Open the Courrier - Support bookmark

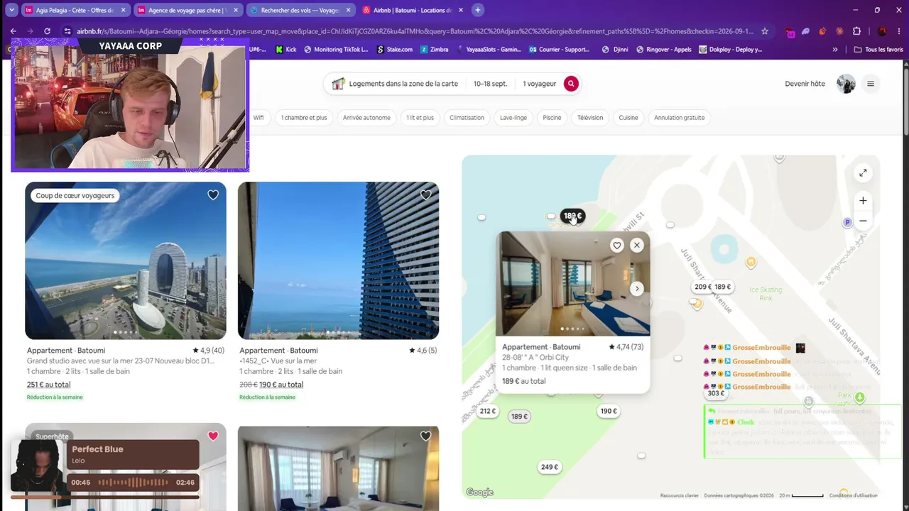[560, 50]
